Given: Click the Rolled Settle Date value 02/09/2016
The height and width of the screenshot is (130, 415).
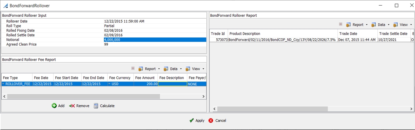Looking at the screenshot, I should pos(113,35).
